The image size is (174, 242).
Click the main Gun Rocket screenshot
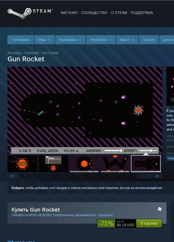click(85, 110)
